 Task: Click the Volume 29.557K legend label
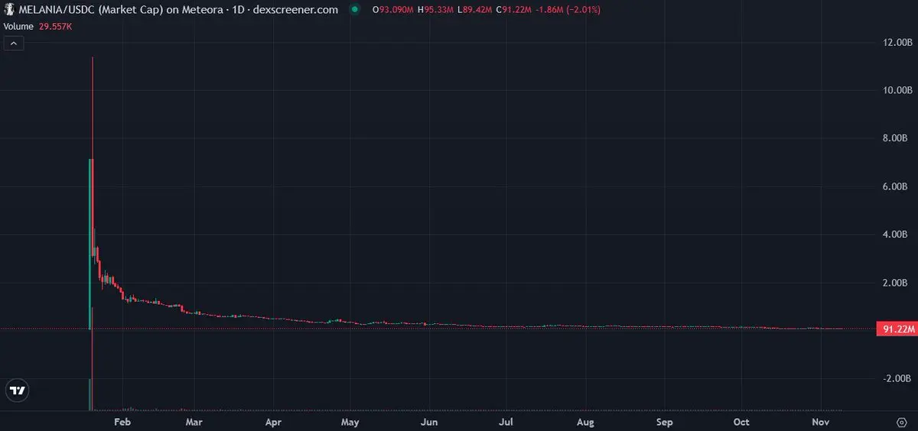tap(38, 25)
